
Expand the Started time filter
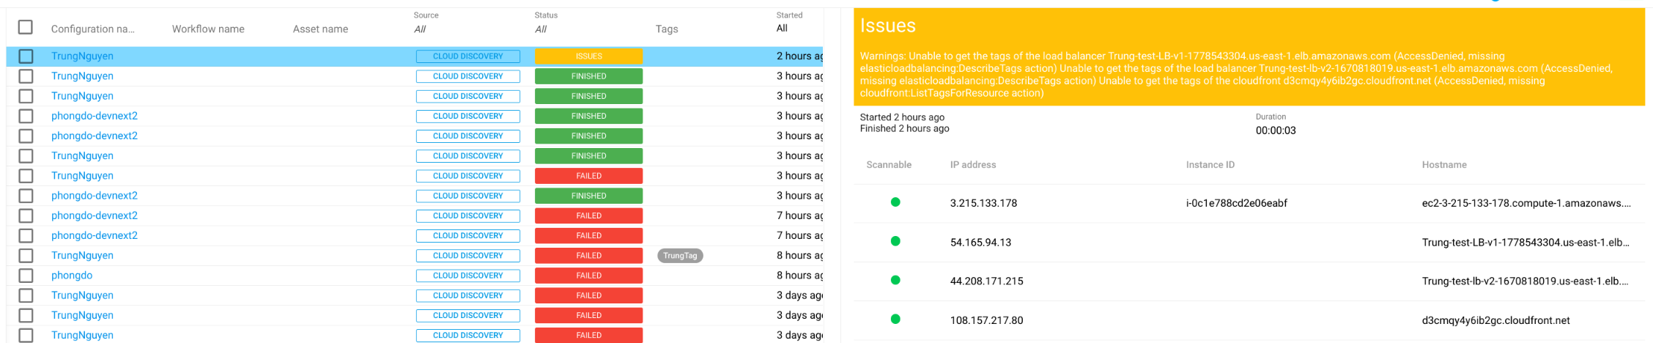(x=782, y=29)
